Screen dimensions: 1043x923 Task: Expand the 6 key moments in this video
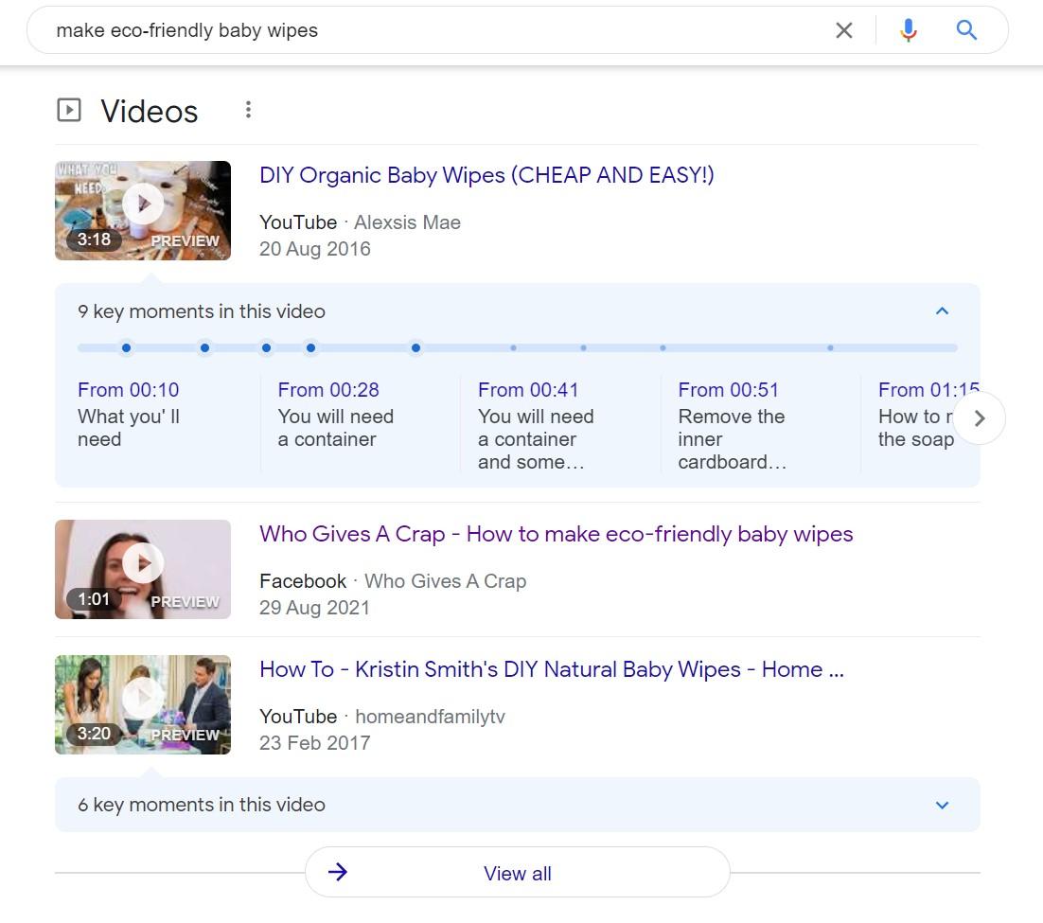(x=518, y=805)
